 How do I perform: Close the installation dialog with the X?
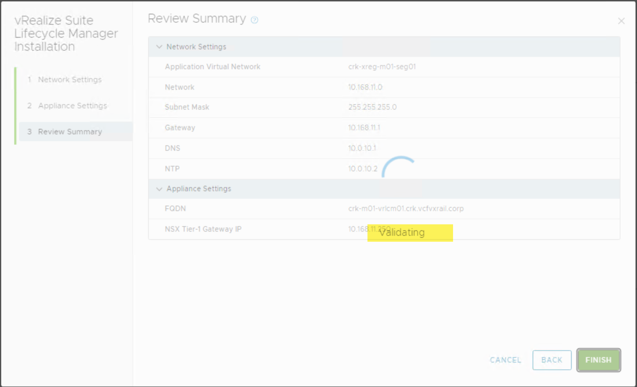tap(621, 21)
